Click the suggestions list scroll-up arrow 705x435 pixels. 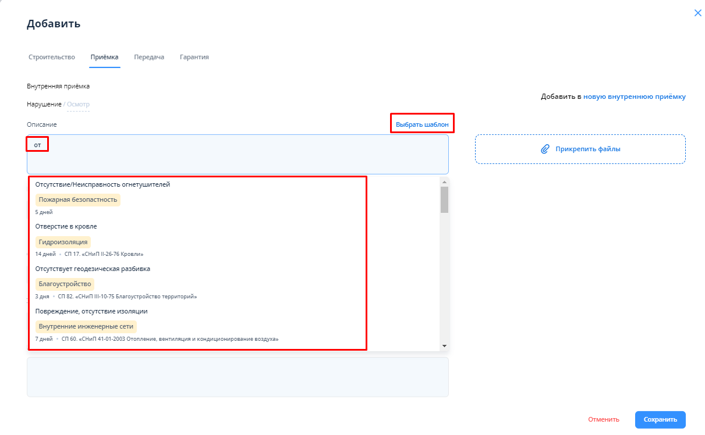tap(444, 181)
